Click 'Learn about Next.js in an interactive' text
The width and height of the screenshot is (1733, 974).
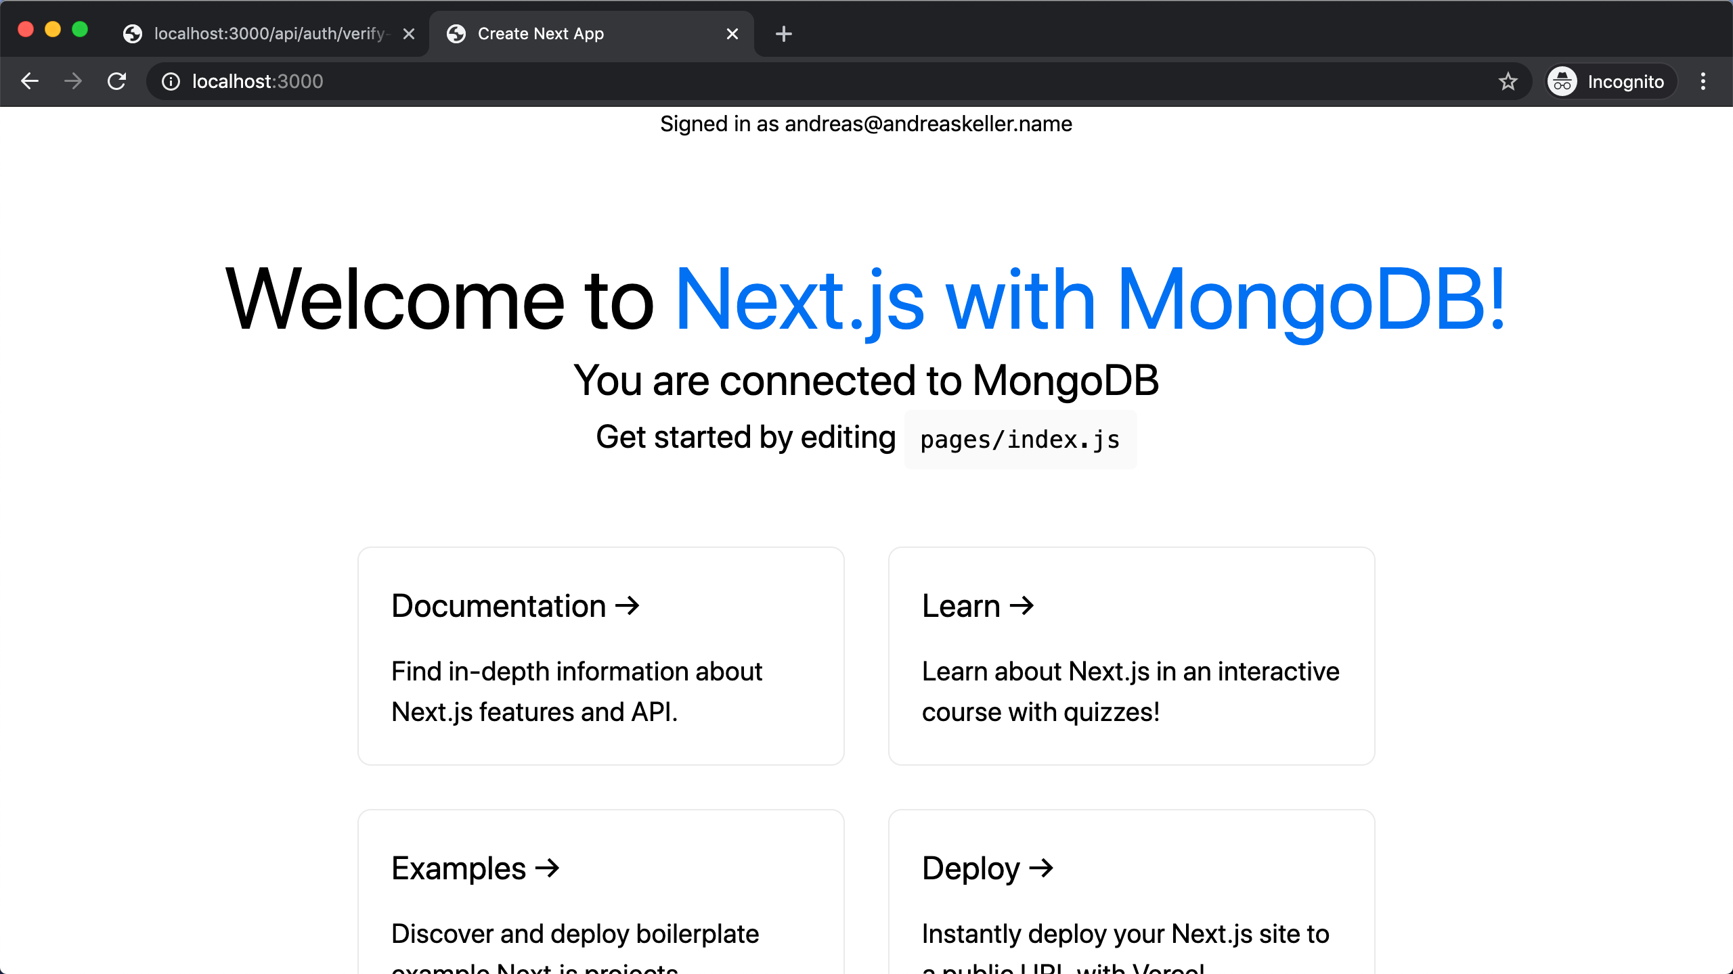pos(1131,672)
